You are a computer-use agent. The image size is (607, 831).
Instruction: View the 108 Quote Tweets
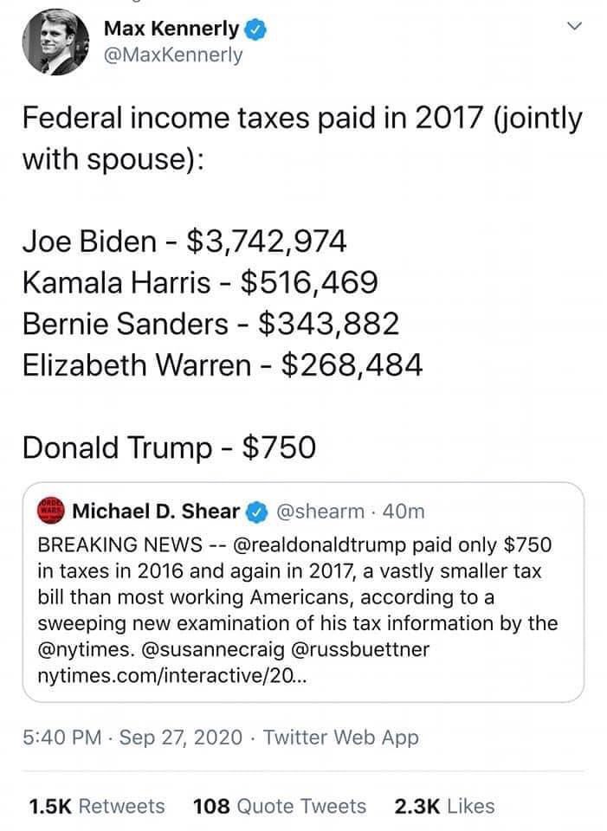(280, 806)
